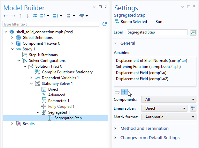Click the Stationary Solver 1 icon

coord(37,84)
